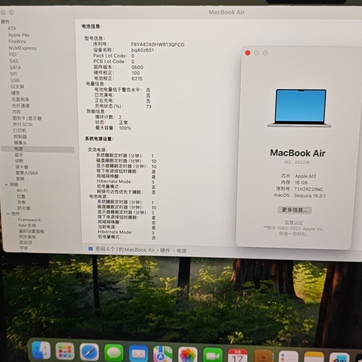362x362 pixels.
Task: Select PCI in the sidebar
Action: [13, 54]
